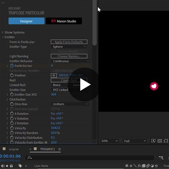The image size is (169, 169).
Task: Click Apply Form Defaults button
Action: [69, 42]
